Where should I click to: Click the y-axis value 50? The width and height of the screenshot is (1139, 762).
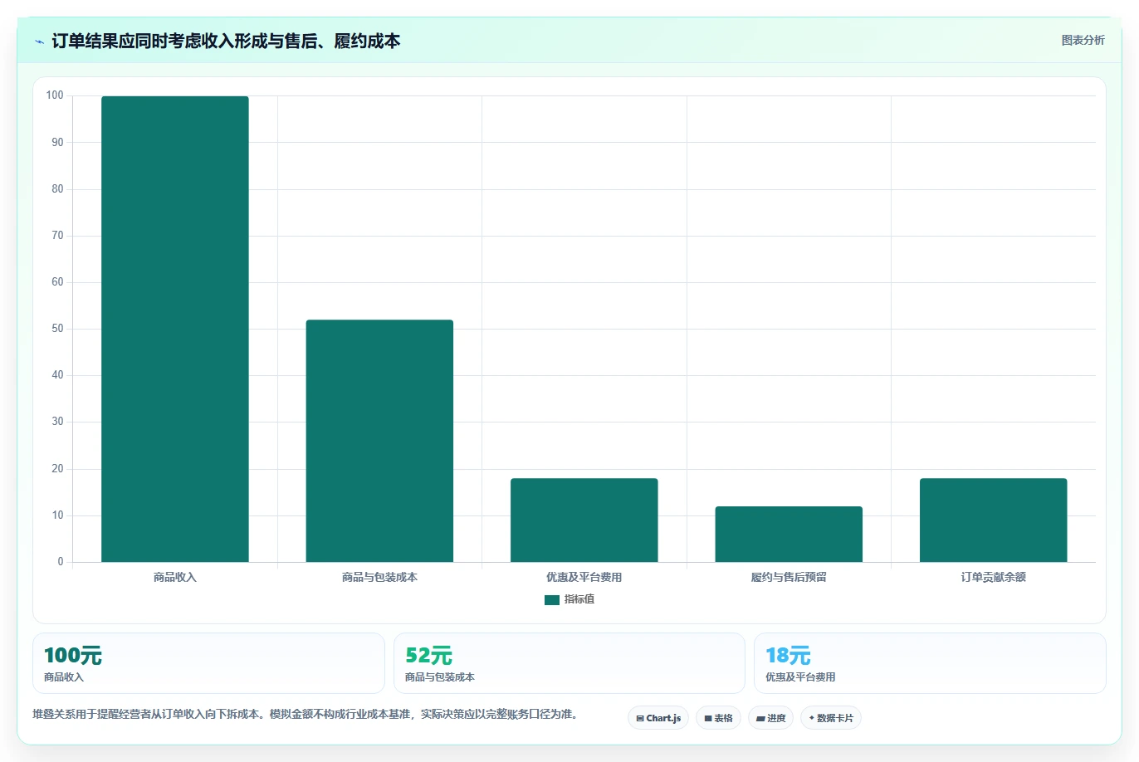57,329
